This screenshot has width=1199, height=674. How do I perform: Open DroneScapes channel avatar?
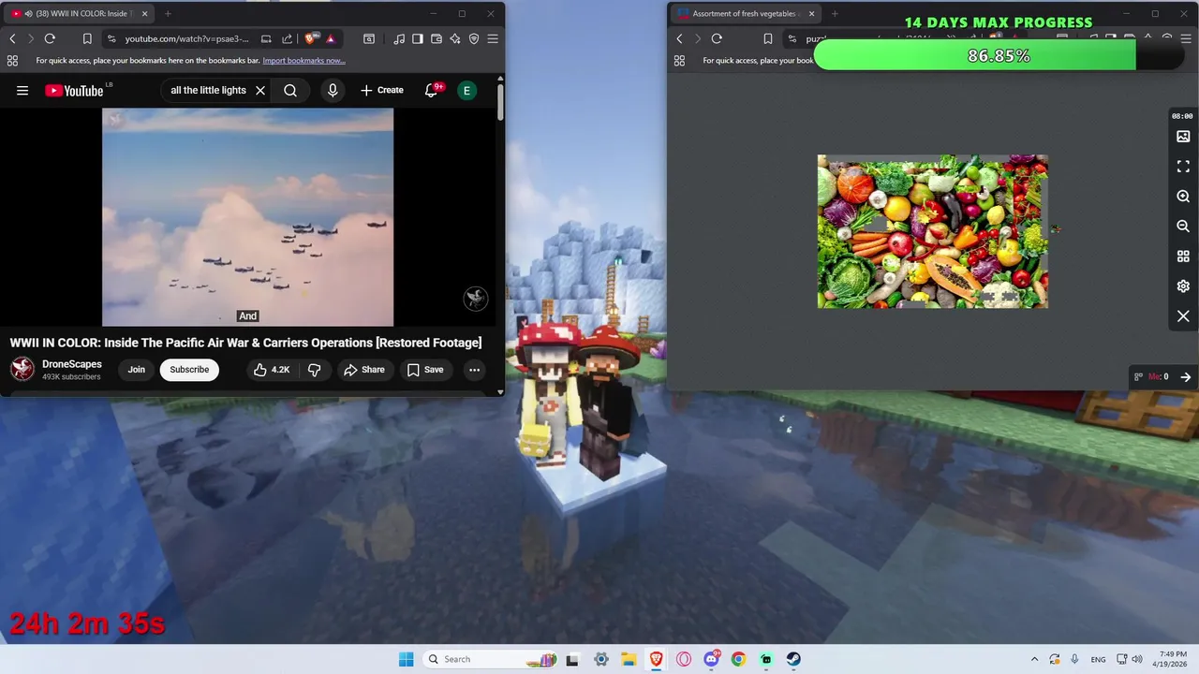(x=22, y=370)
